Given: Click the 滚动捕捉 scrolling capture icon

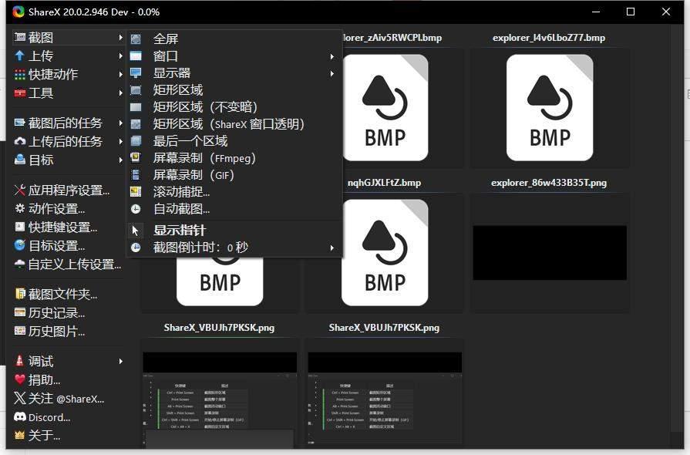Looking at the screenshot, I should pyautogui.click(x=136, y=191).
